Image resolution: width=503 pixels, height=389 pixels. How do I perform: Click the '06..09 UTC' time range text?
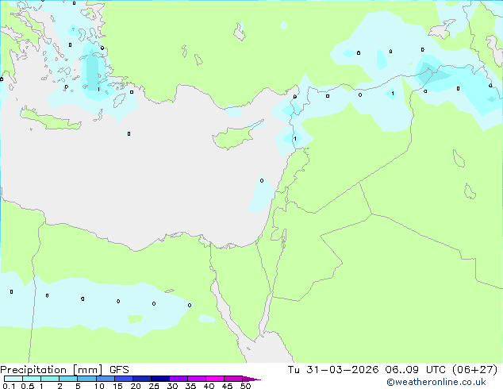[x=415, y=370]
